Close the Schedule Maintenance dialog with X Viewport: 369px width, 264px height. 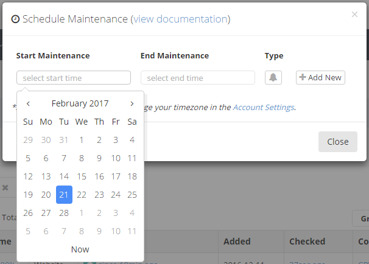click(354, 15)
